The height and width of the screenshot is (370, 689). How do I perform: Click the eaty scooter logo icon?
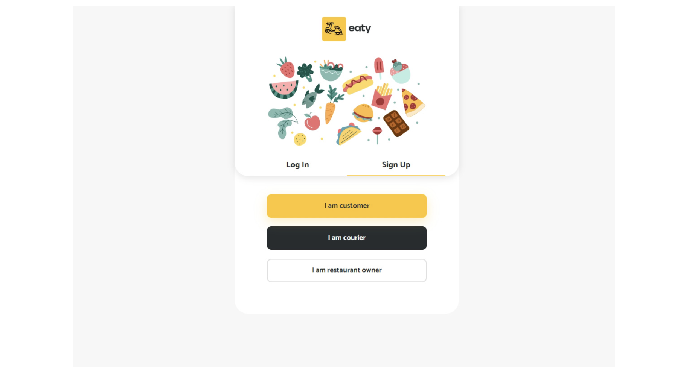tap(334, 29)
